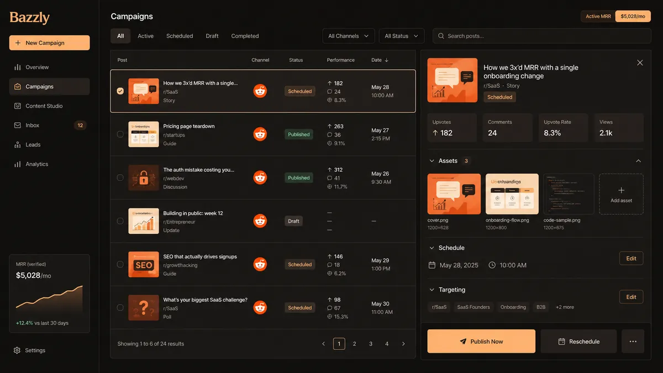Screen dimensions: 663x373
Task: Go to results page 2
Action: click(x=355, y=344)
